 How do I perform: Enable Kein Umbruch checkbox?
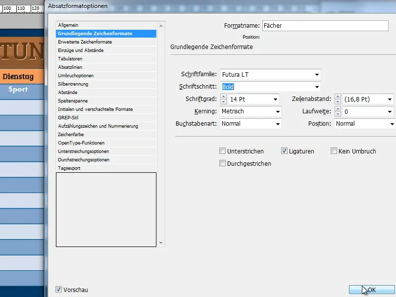pyautogui.click(x=334, y=151)
